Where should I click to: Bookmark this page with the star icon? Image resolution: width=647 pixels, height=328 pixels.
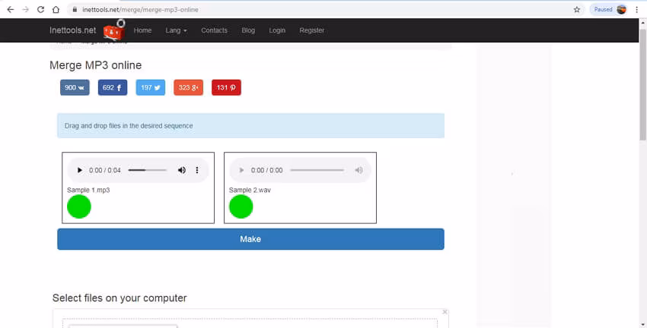coord(576,9)
